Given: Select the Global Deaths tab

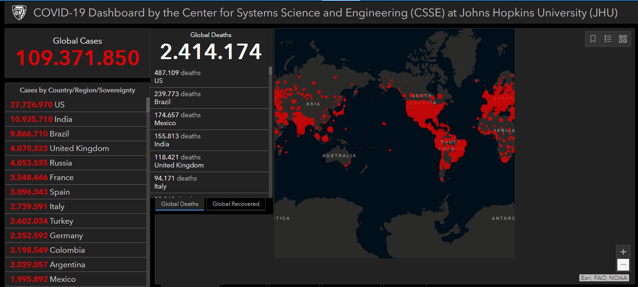Looking at the screenshot, I should 180,204.
